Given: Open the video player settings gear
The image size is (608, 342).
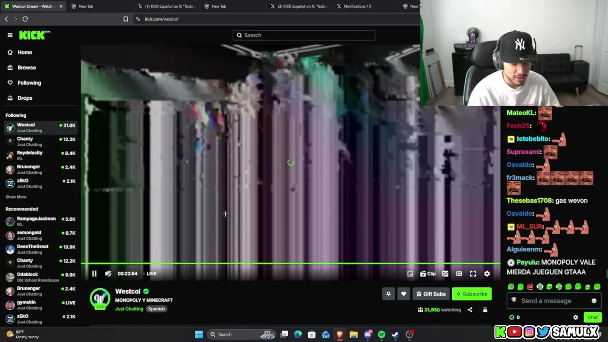Looking at the screenshot, I should coord(487,274).
